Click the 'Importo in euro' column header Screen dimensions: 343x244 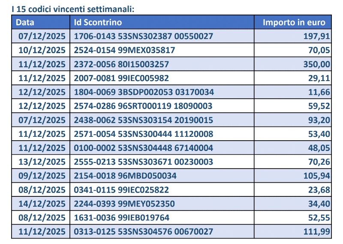pyautogui.click(x=294, y=22)
